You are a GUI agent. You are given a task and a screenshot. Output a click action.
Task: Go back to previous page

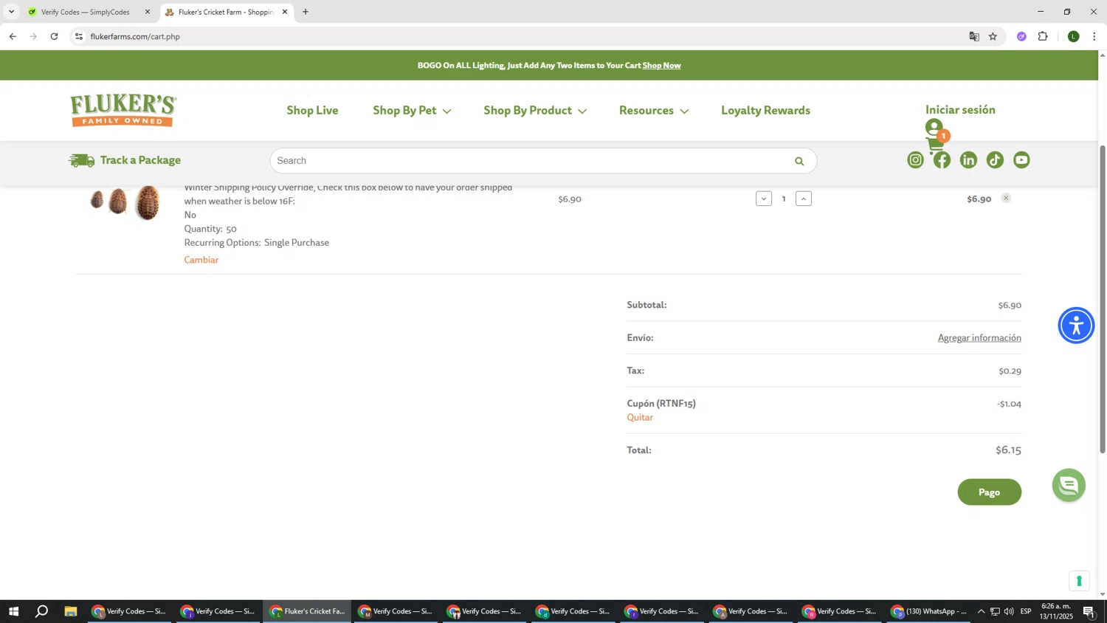click(x=13, y=36)
